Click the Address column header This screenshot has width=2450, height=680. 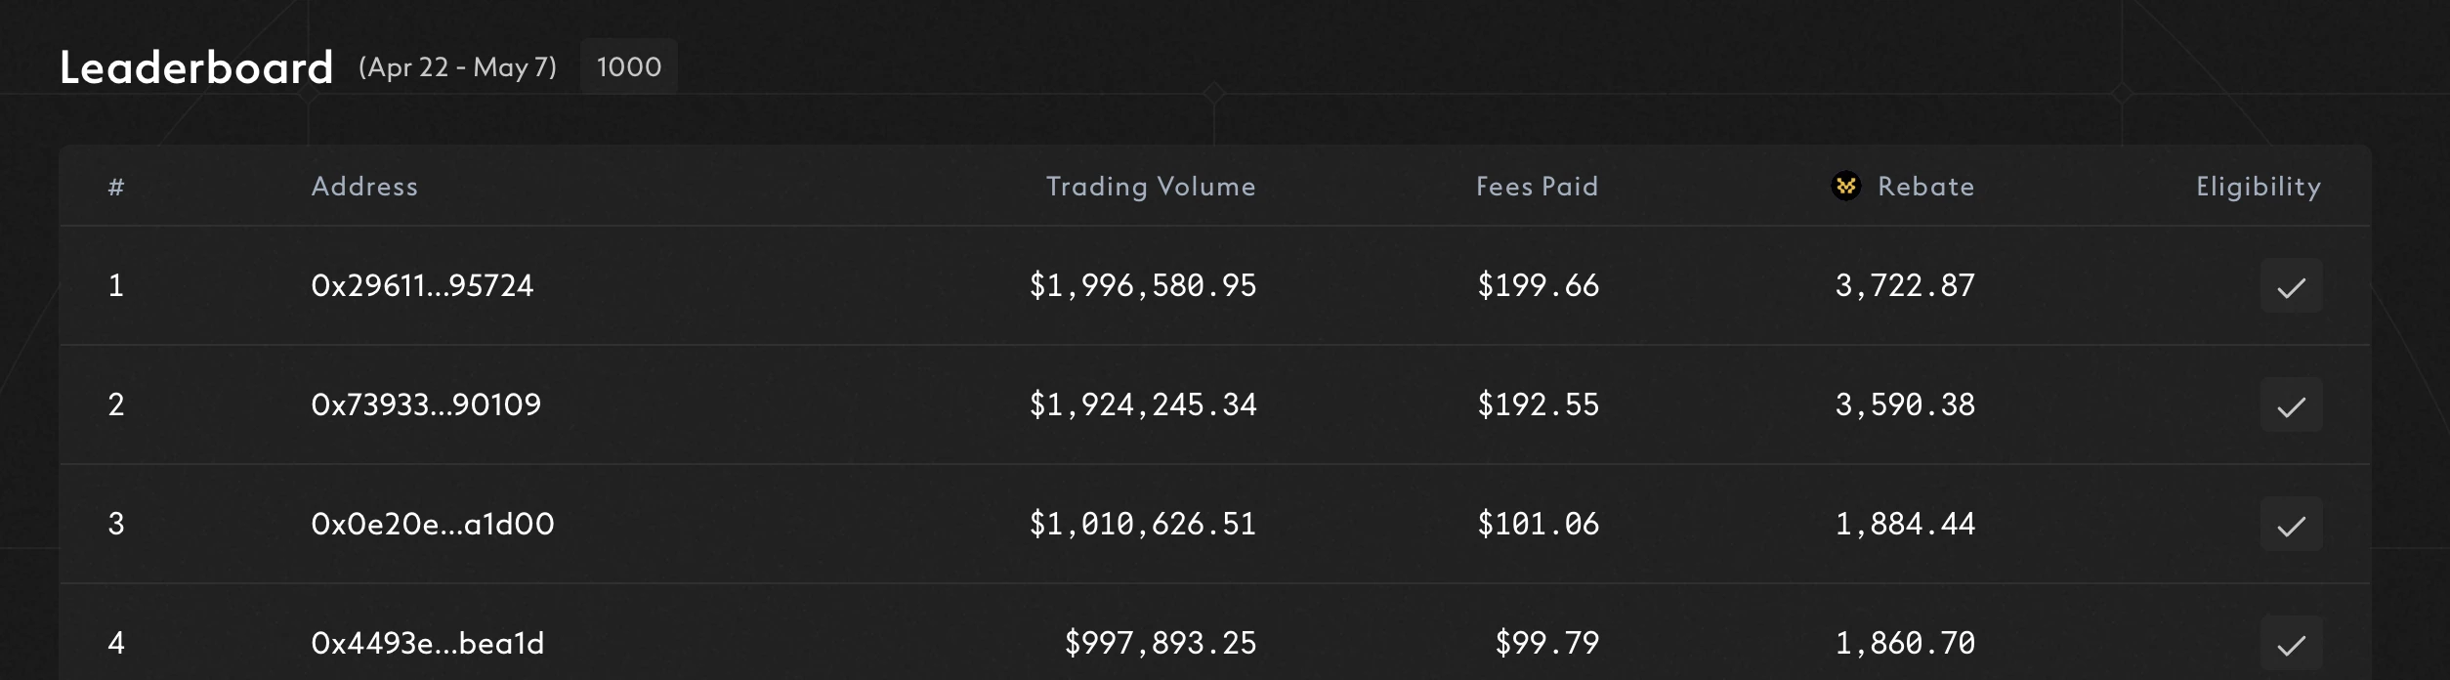(x=364, y=187)
